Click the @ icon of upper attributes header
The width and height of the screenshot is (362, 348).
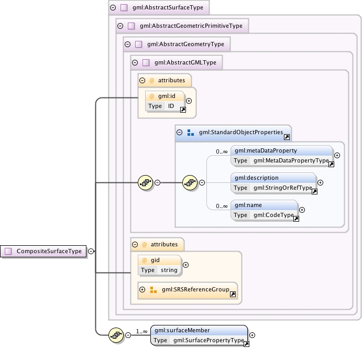tap(152, 81)
